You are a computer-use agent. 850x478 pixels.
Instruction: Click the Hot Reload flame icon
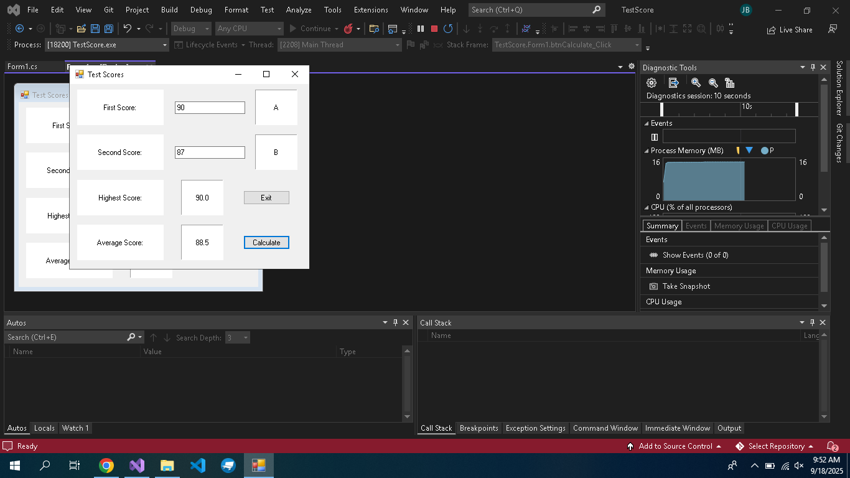click(348, 29)
